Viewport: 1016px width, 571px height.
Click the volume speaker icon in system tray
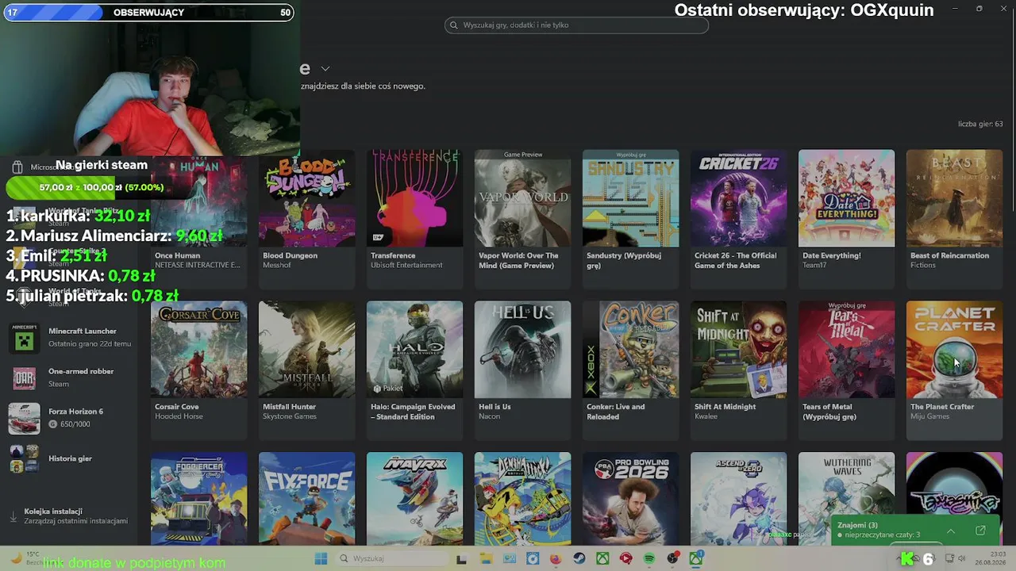coord(962,559)
